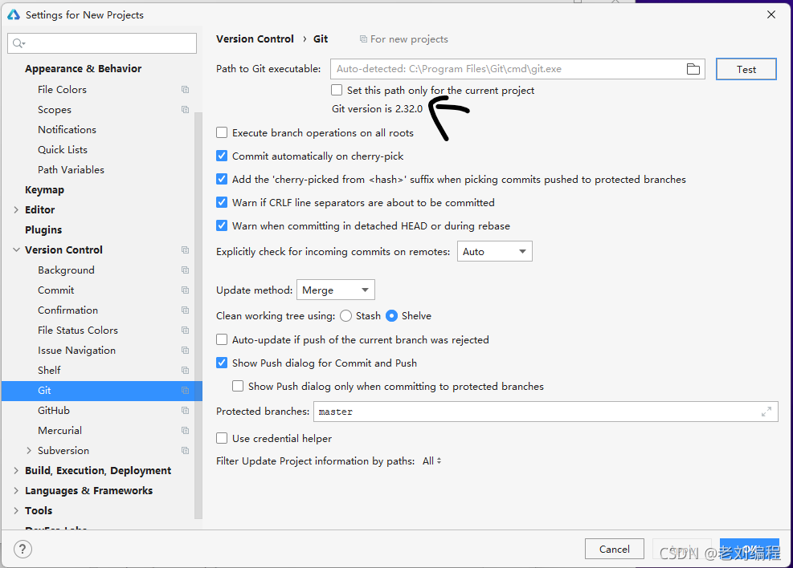Open the Keymap settings page
793x568 pixels.
44,190
